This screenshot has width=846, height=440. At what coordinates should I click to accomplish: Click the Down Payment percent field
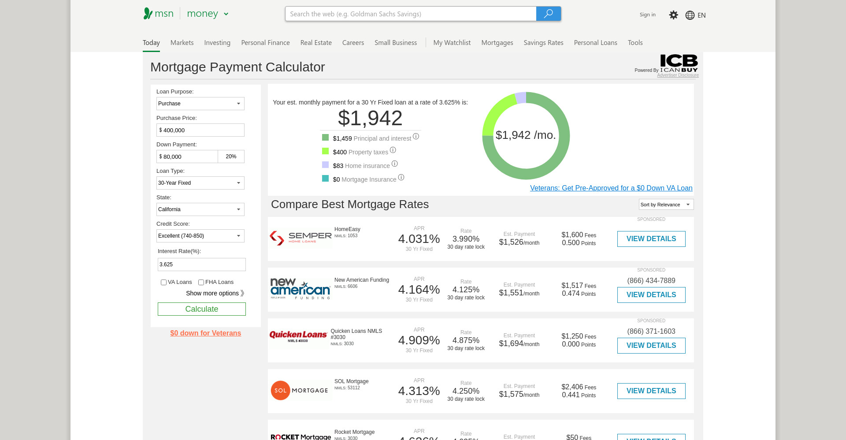point(231,157)
